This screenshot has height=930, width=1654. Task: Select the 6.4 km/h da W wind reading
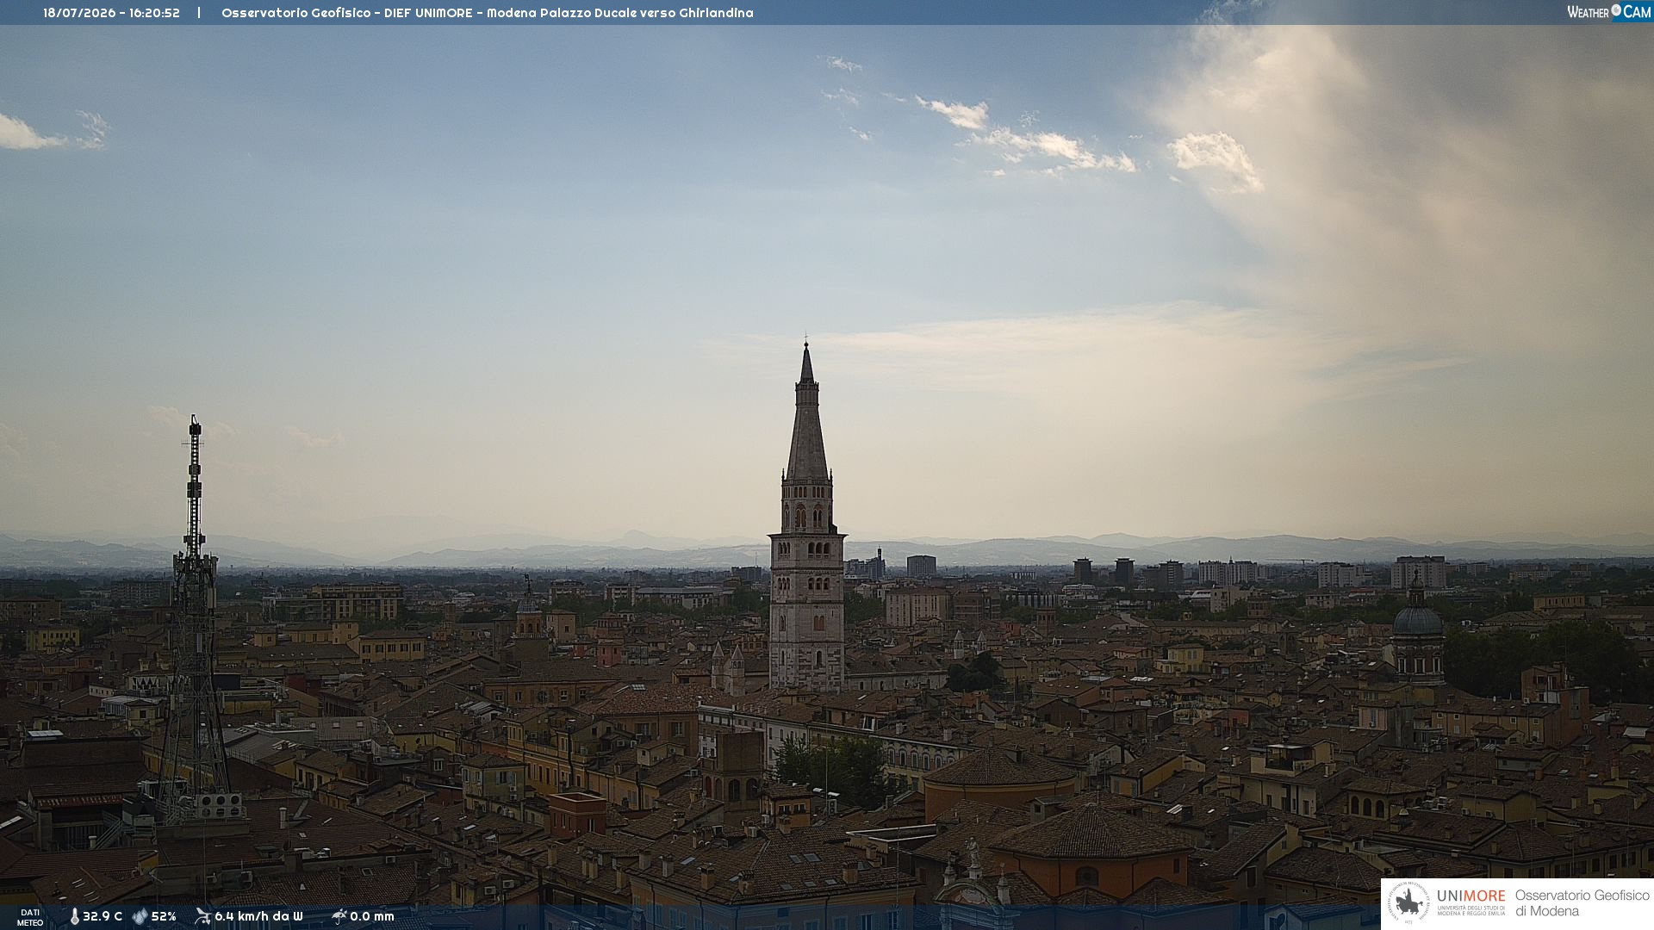tap(258, 917)
